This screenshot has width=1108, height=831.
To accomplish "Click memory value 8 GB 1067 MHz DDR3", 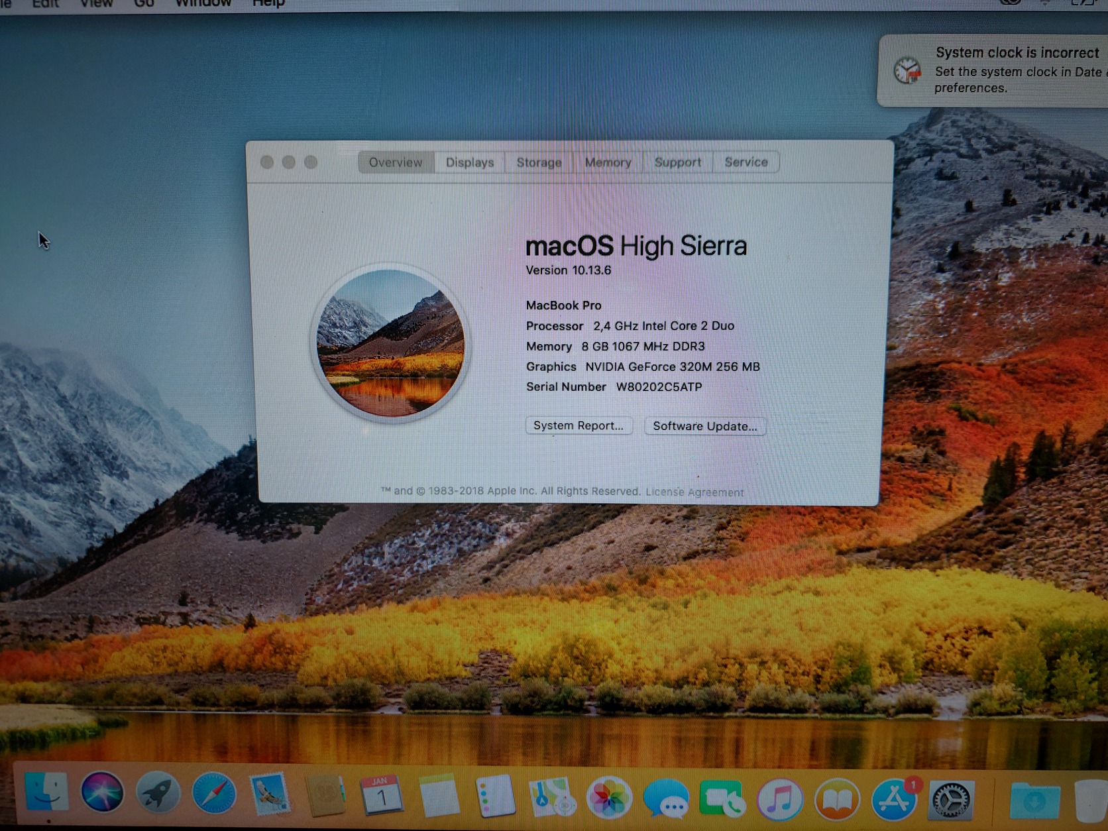I will 643,347.
